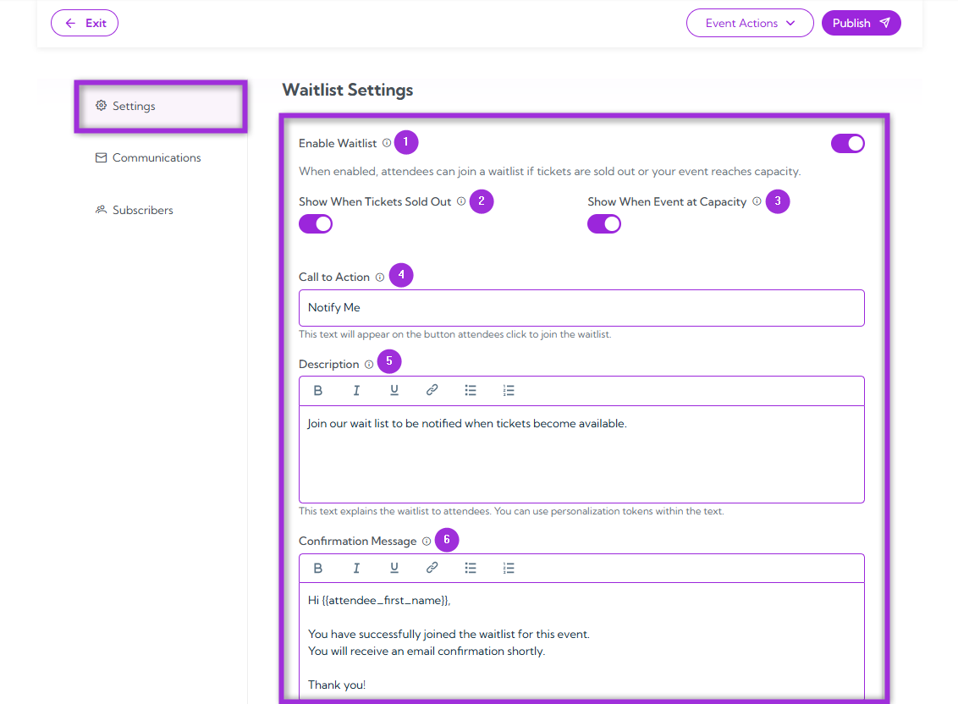Toggle off Show When Tickets Sold Out
The width and height of the screenshot is (958, 704).
coord(315,223)
